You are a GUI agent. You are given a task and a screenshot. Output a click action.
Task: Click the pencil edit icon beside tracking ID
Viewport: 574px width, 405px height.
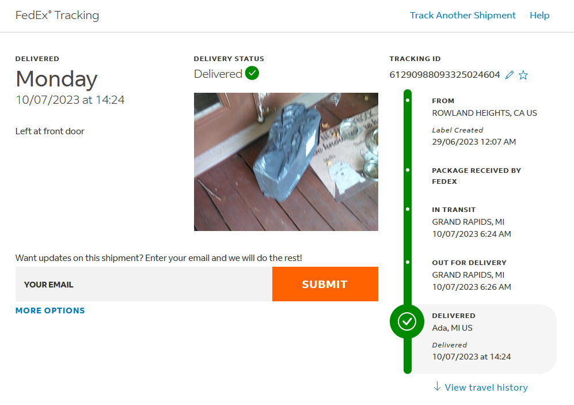coord(509,75)
